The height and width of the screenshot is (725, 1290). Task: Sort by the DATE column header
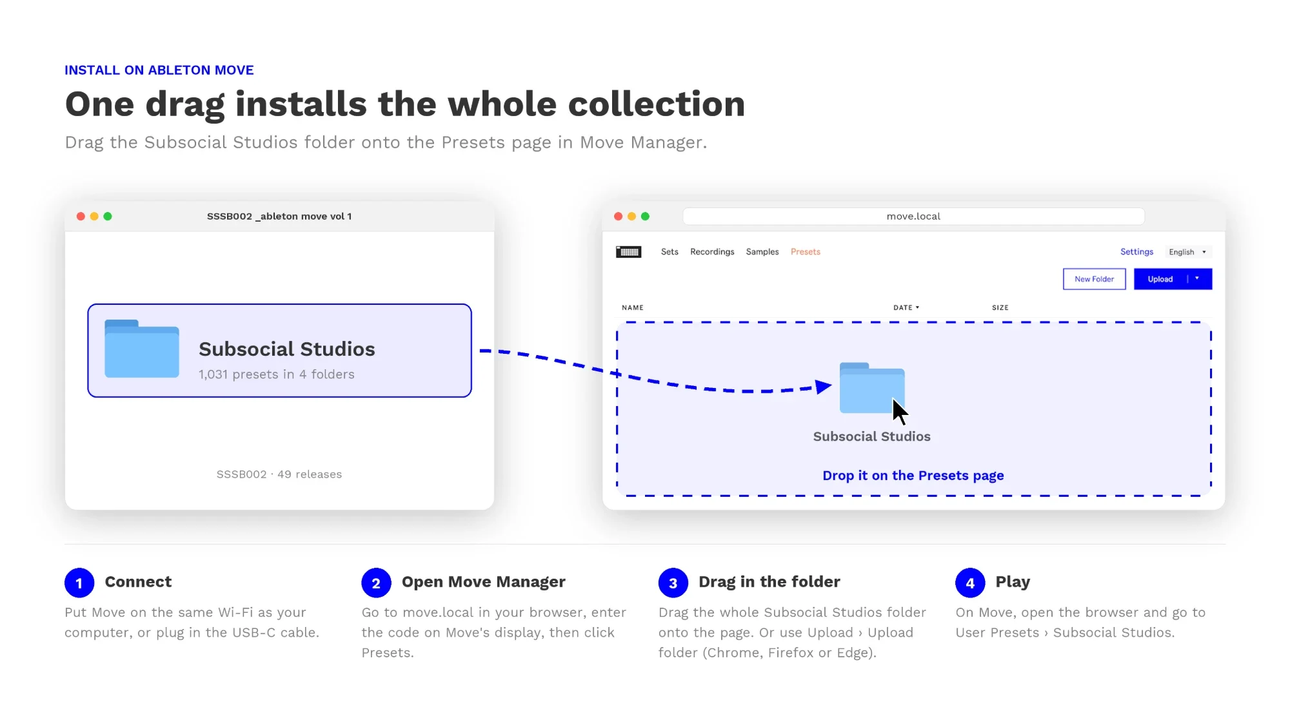pos(906,308)
